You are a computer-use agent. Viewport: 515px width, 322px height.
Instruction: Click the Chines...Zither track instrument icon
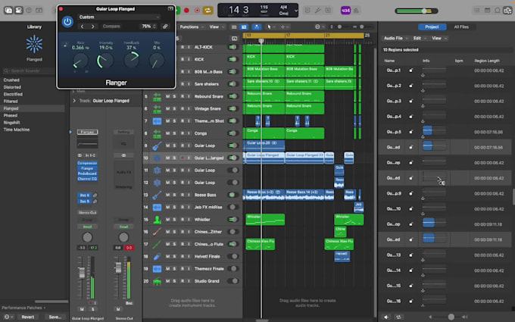(157, 232)
